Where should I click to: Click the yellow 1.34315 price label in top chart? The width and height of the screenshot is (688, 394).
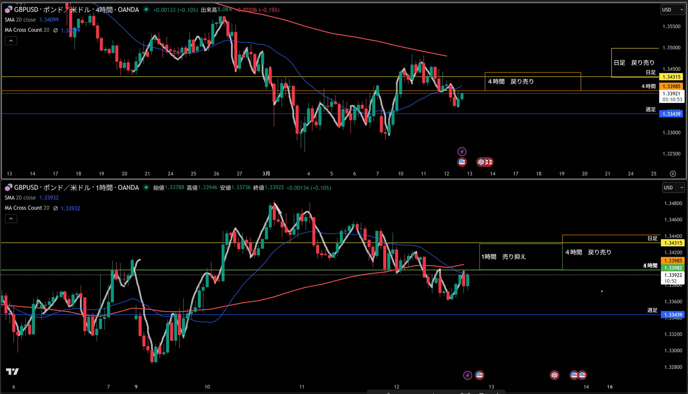(671, 77)
